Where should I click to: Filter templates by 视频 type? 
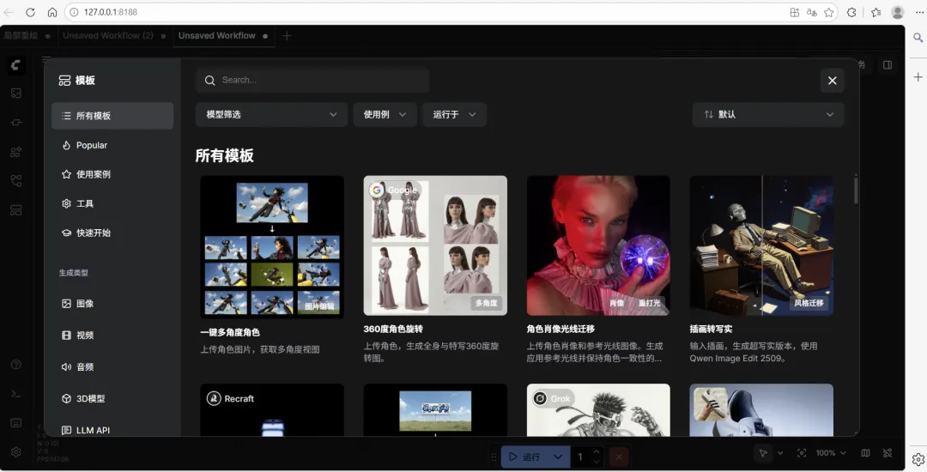[x=112, y=335]
